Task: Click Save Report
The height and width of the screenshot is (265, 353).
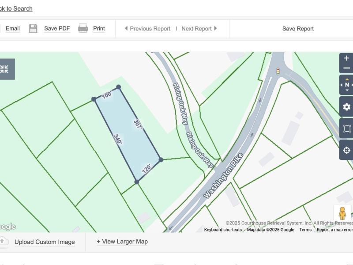Action: [298, 29]
